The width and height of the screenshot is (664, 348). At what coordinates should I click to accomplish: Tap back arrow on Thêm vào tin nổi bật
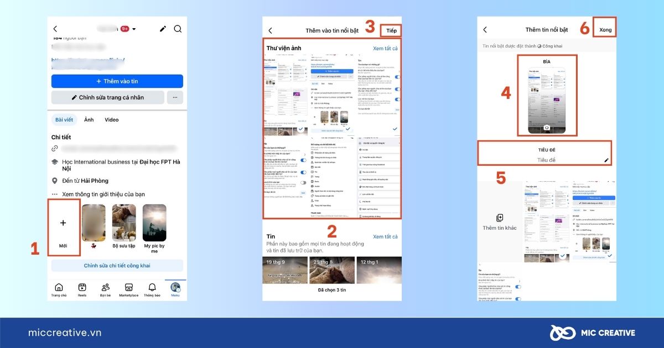(x=270, y=31)
